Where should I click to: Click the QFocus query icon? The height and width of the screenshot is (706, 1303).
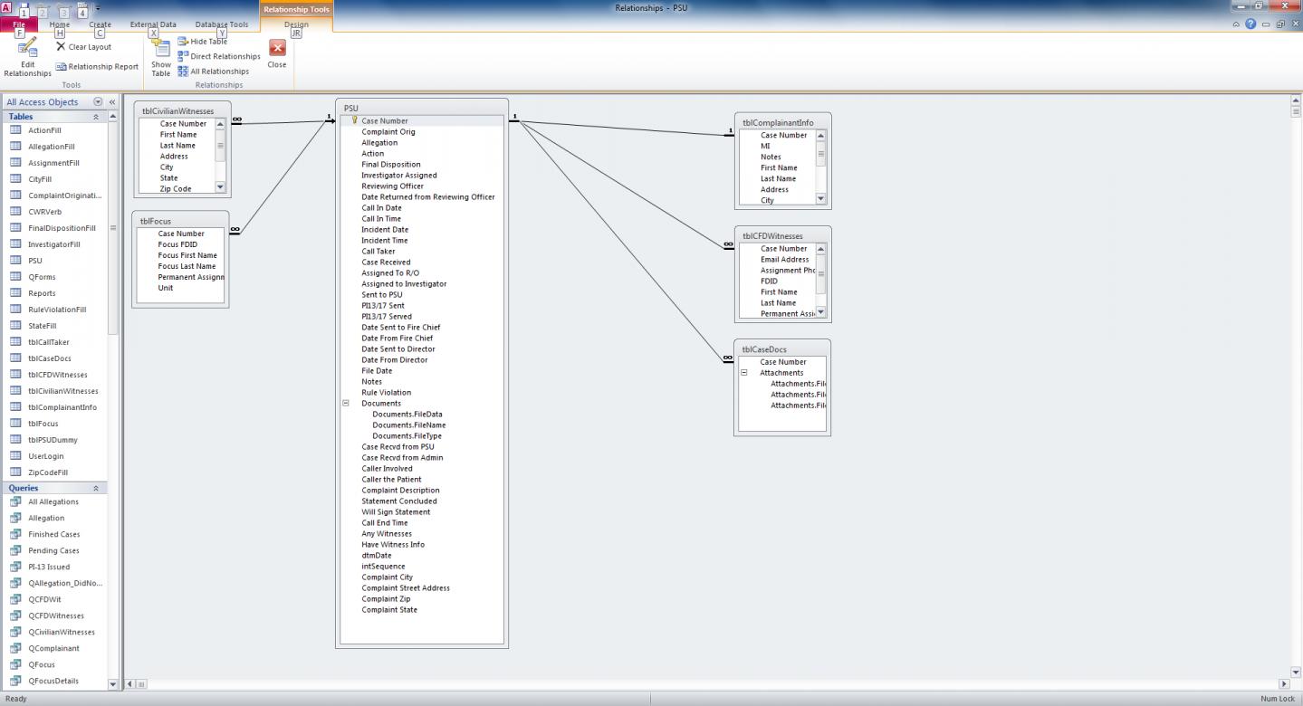tap(15, 664)
